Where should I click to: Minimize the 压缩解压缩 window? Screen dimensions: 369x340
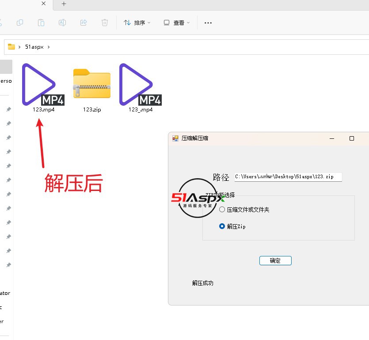pyautogui.click(x=332, y=138)
